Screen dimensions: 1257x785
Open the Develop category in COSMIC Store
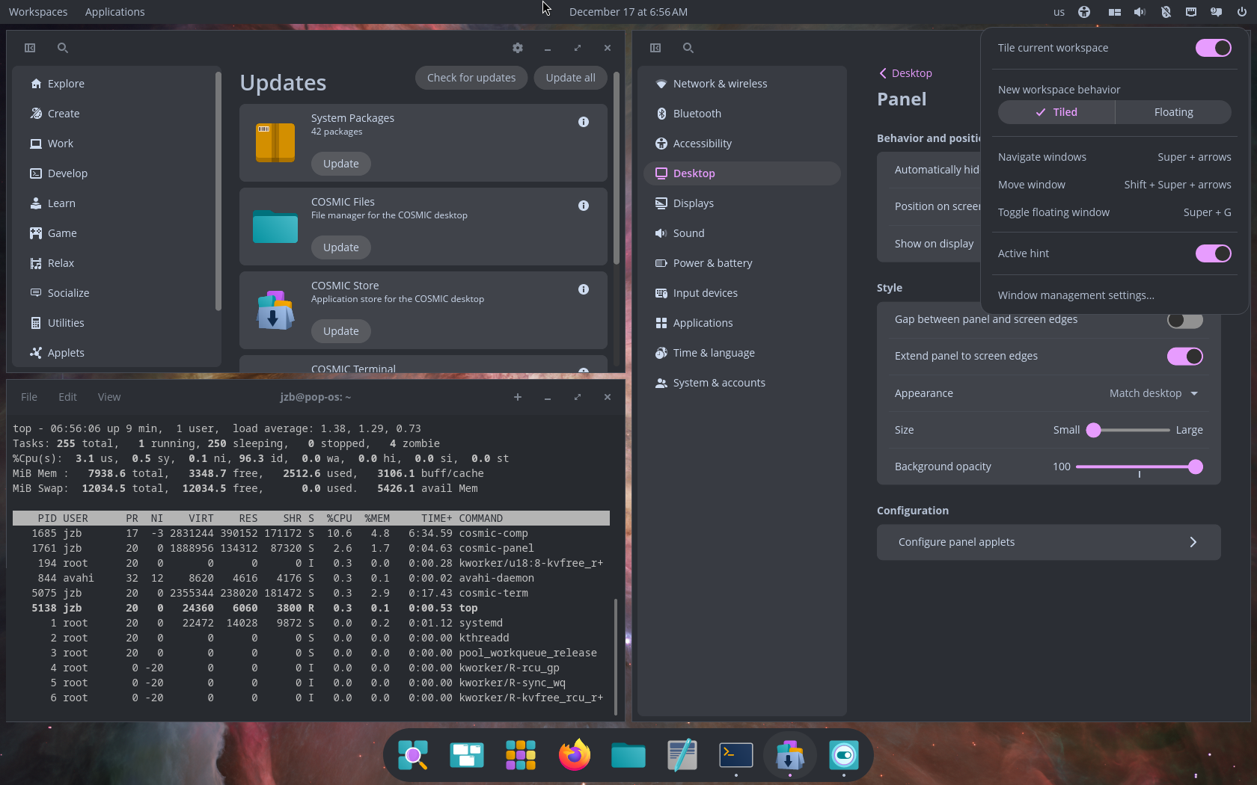[x=67, y=173]
